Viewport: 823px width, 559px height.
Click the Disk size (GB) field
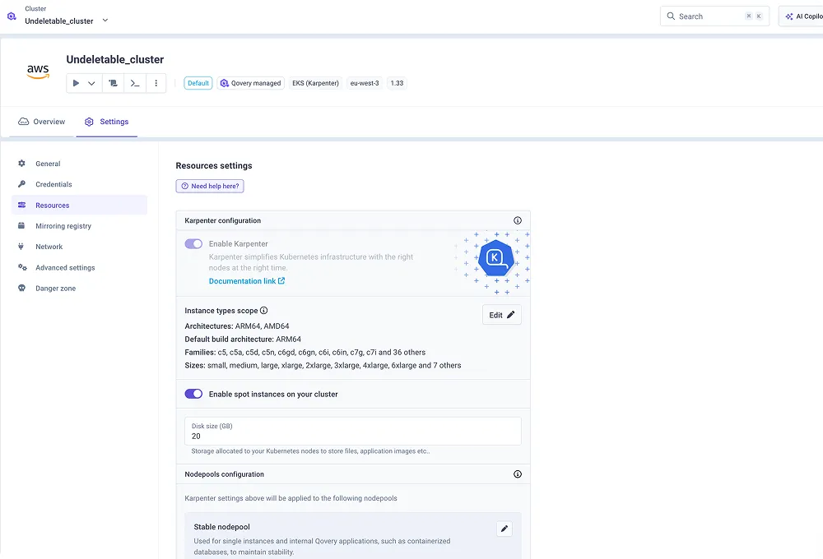353,431
